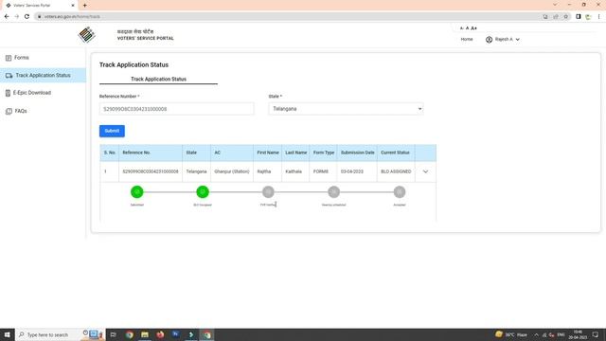The height and width of the screenshot is (341, 606).
Task: Focus the Reference Number input field
Action: 177,109
